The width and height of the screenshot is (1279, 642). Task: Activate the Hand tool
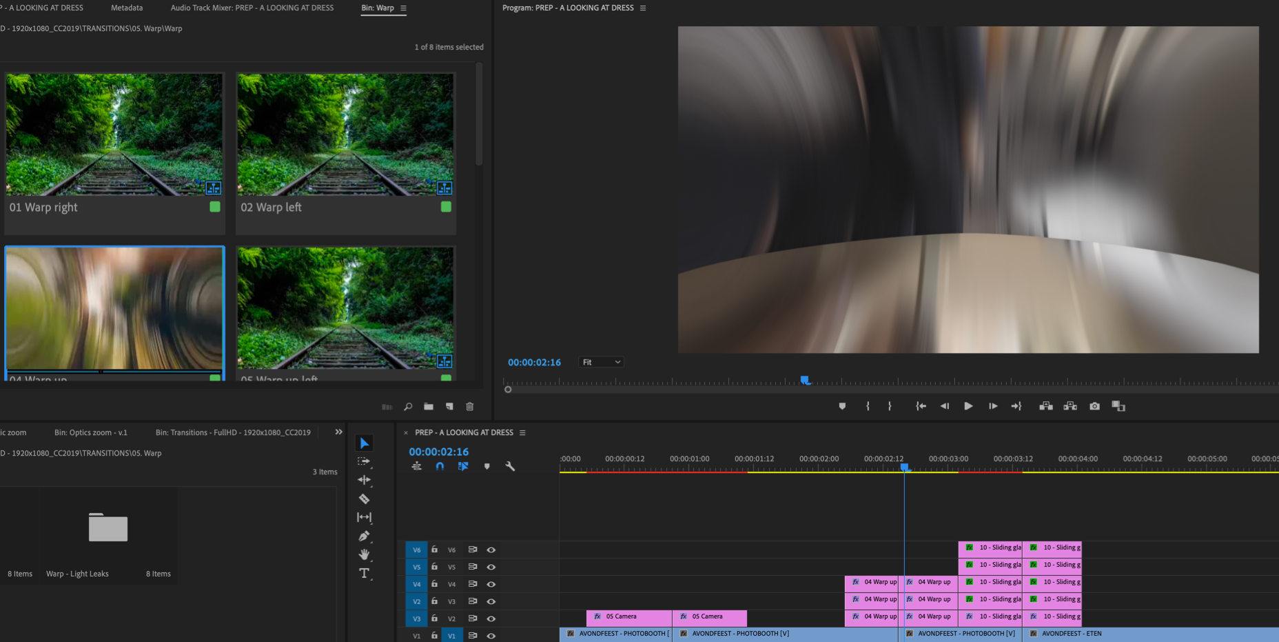pyautogui.click(x=364, y=554)
